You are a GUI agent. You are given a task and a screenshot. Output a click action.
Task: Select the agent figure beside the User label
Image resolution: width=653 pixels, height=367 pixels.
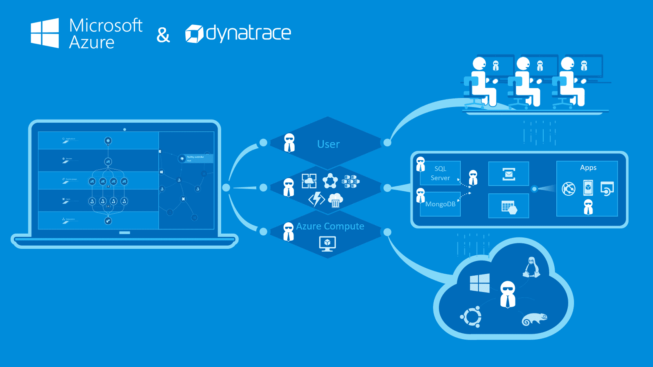coord(289,143)
